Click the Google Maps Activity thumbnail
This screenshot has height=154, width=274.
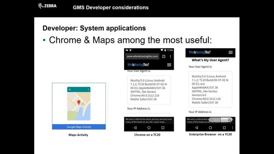(x=79, y=106)
